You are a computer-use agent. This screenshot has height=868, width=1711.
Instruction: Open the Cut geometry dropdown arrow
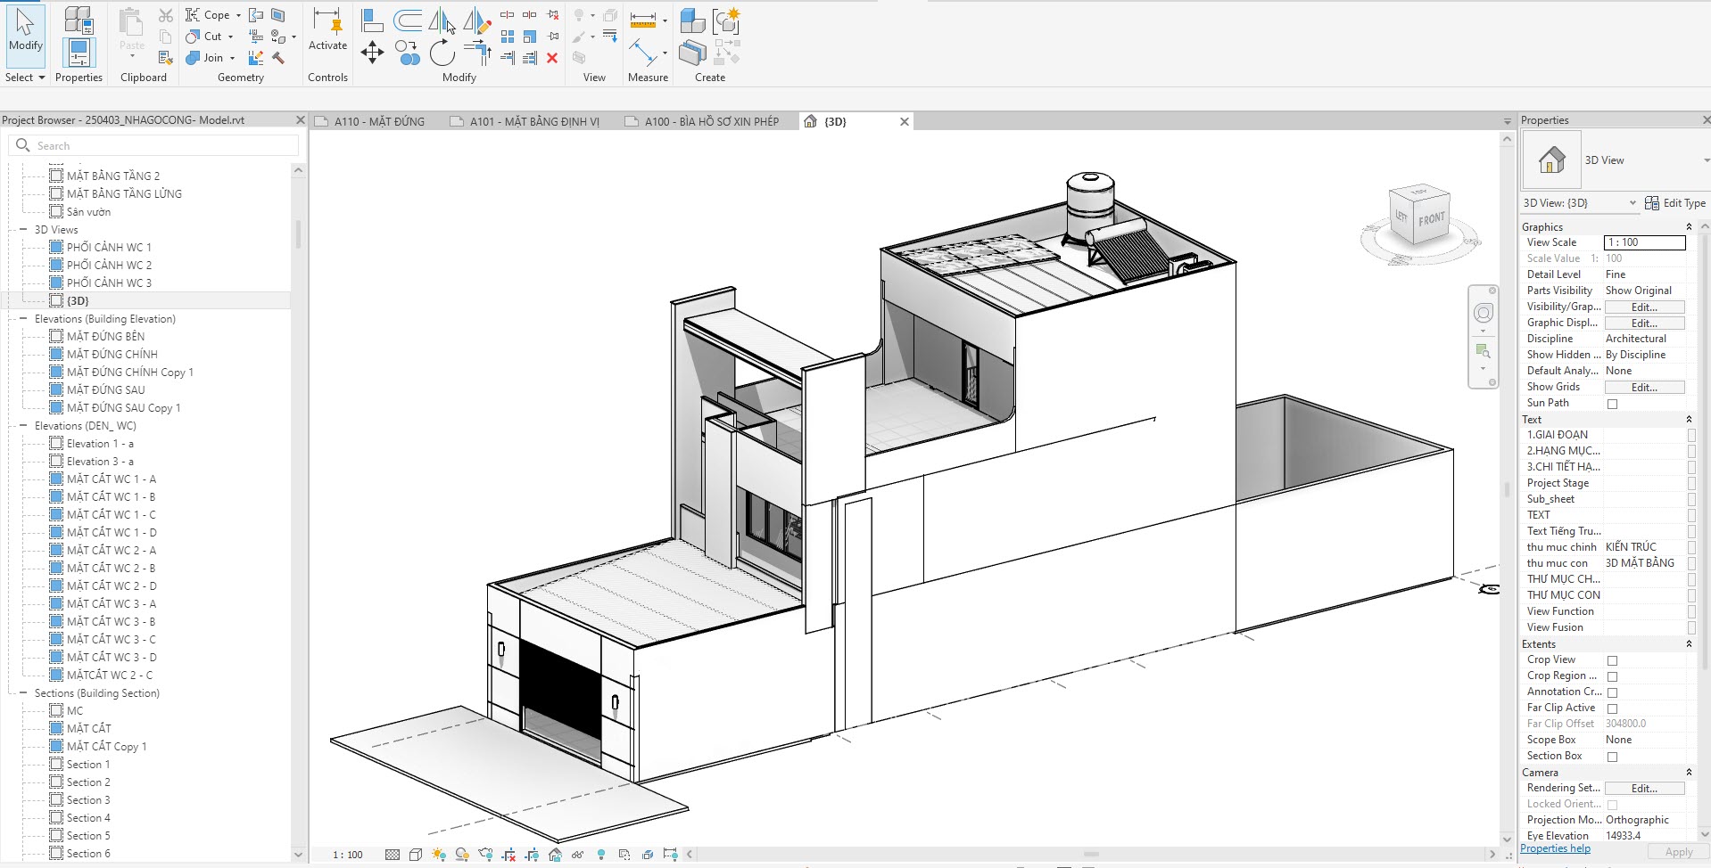tap(230, 37)
